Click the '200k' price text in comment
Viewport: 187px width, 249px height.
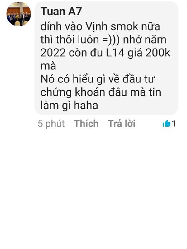[158, 53]
